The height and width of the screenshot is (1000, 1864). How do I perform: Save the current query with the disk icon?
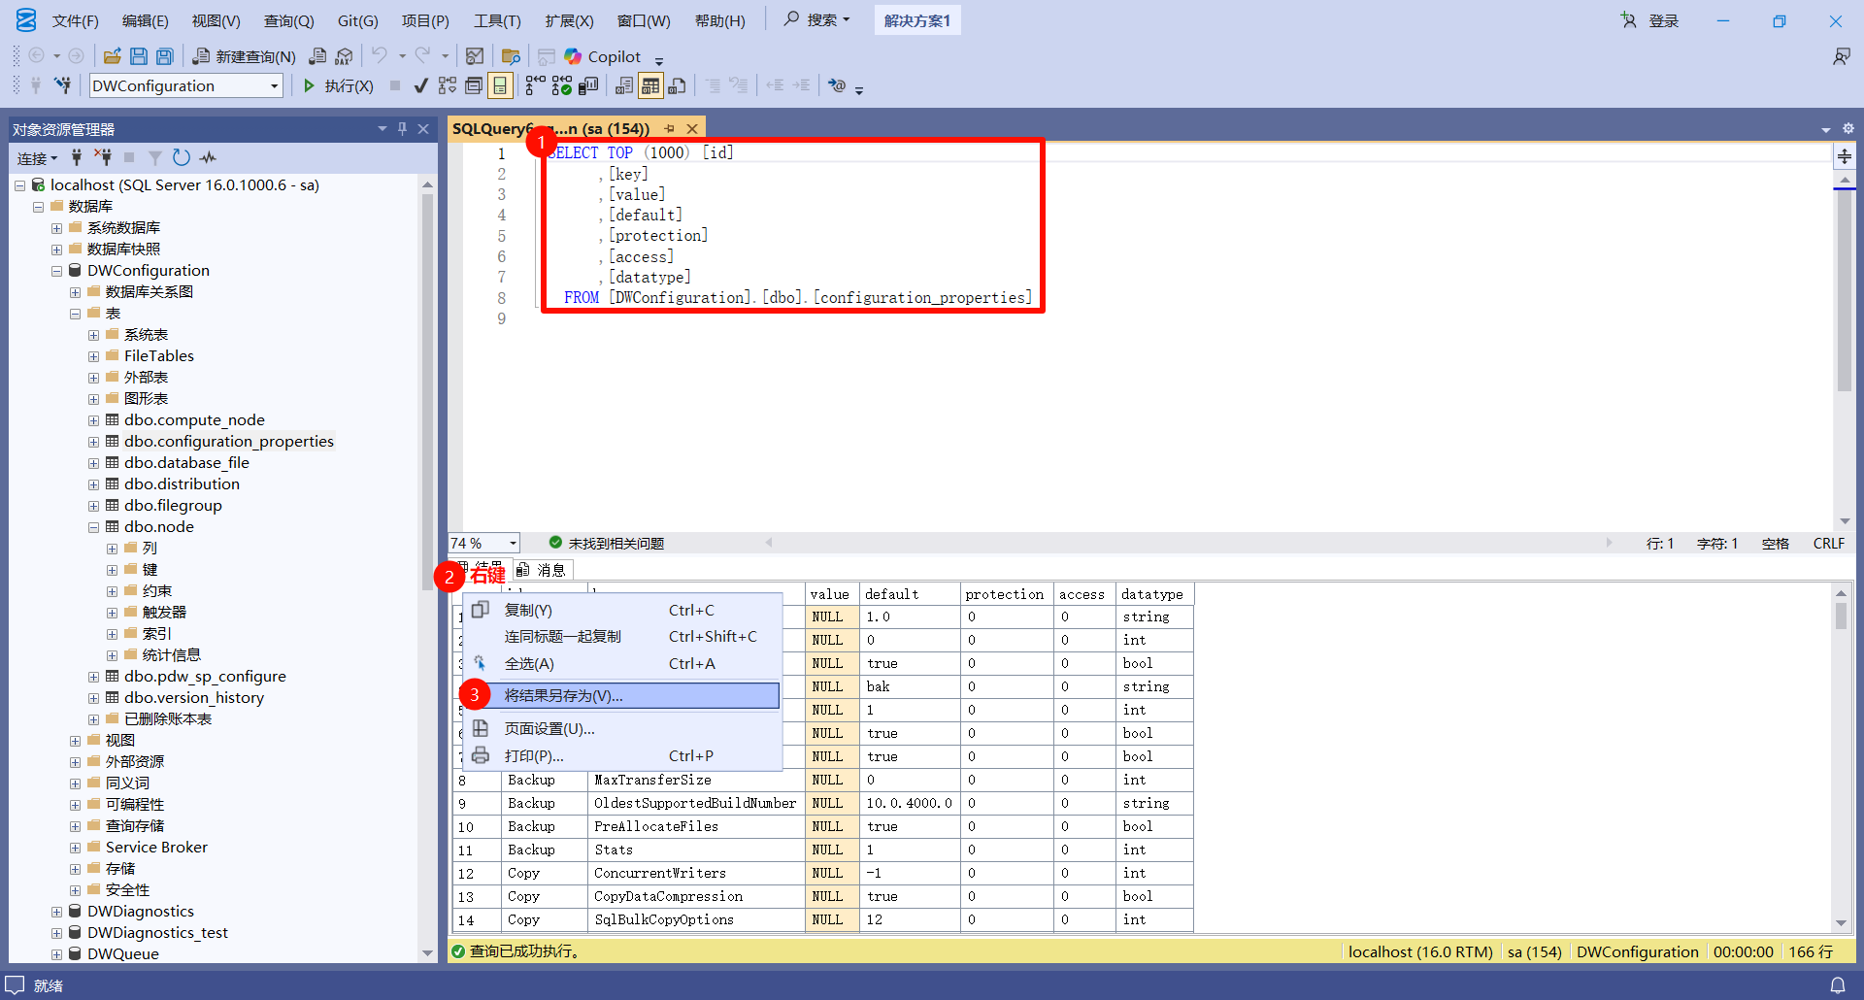coord(139,56)
